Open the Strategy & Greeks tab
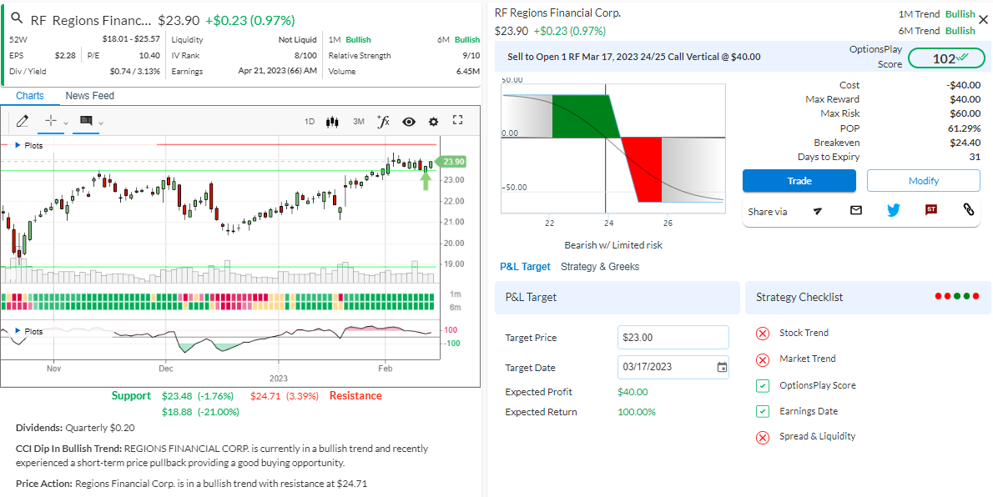The image size is (993, 497). point(600,267)
